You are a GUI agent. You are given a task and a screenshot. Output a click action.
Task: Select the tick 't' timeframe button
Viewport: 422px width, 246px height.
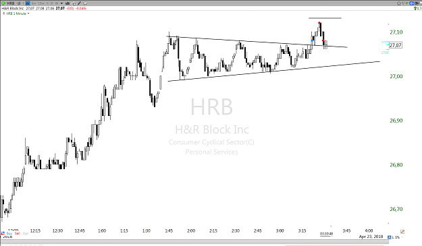(23, 3)
